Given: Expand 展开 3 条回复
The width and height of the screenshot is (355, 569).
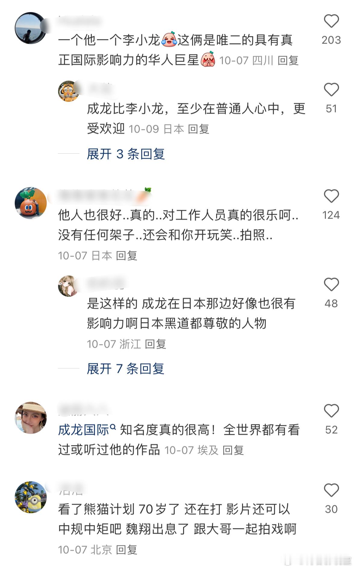Looking at the screenshot, I should pyautogui.click(x=126, y=154).
